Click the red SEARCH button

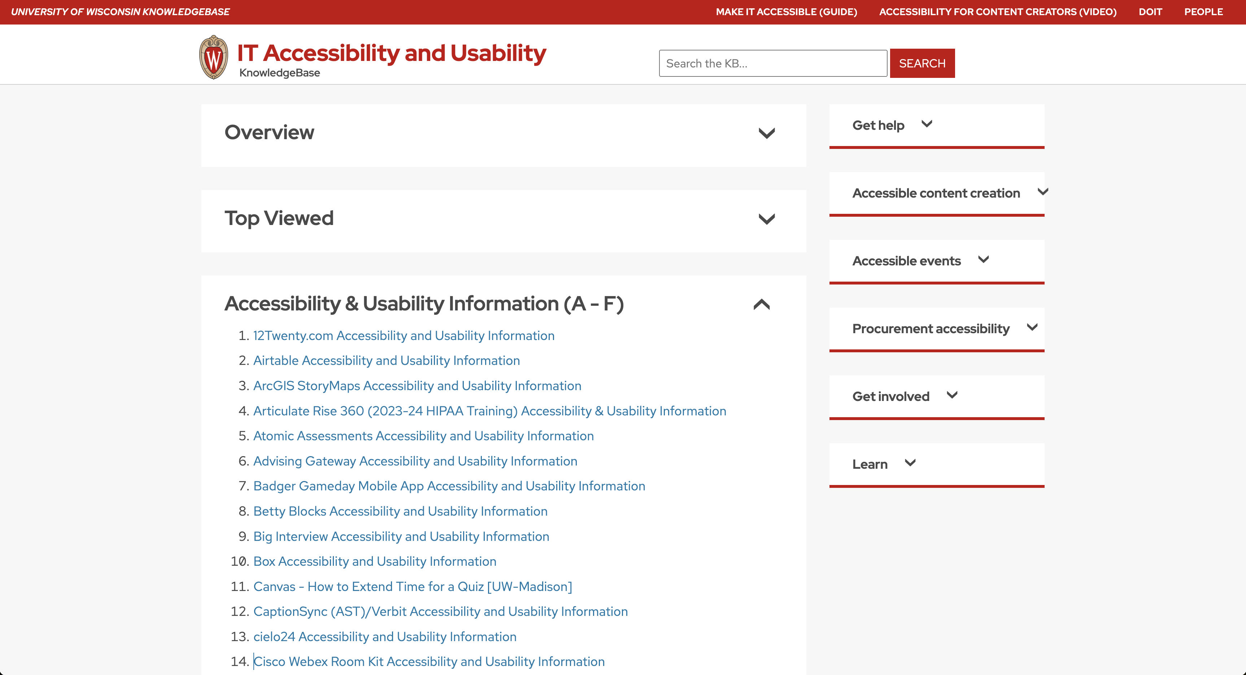(922, 63)
